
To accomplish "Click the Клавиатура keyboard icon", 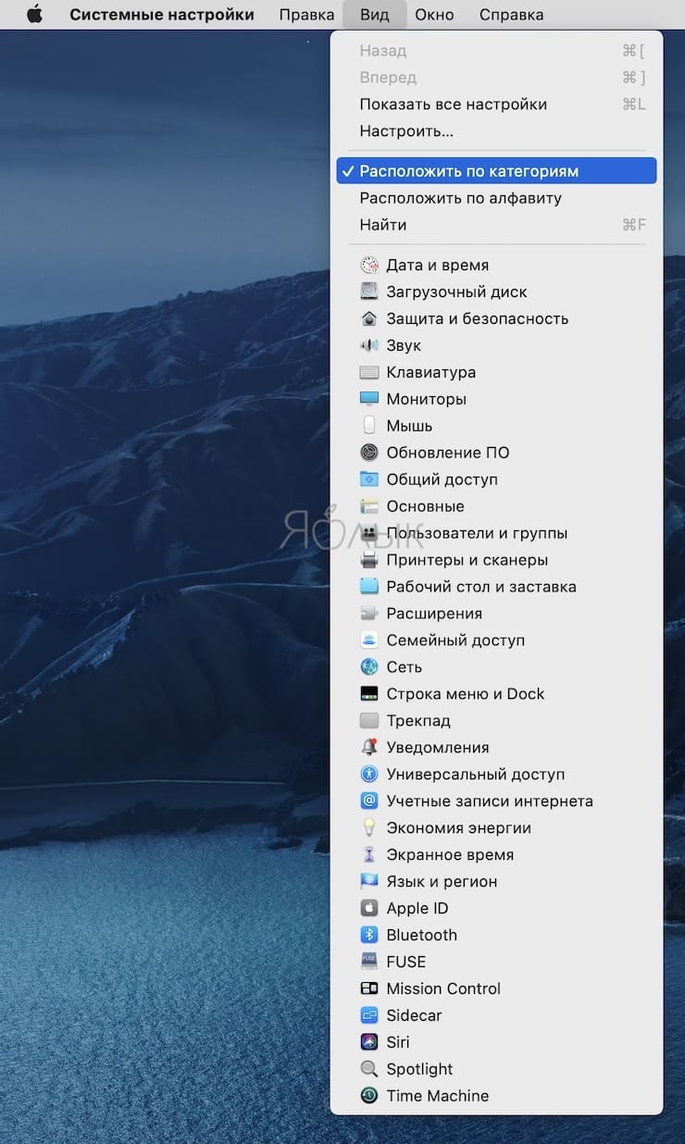I will 369,372.
